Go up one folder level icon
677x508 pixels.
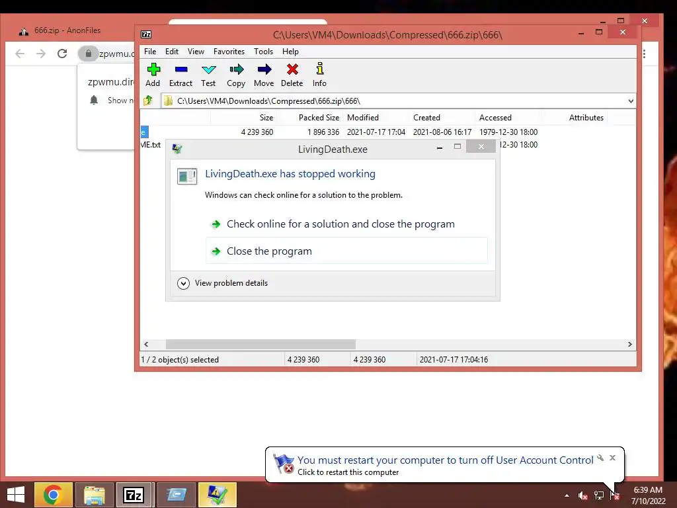[148, 101]
